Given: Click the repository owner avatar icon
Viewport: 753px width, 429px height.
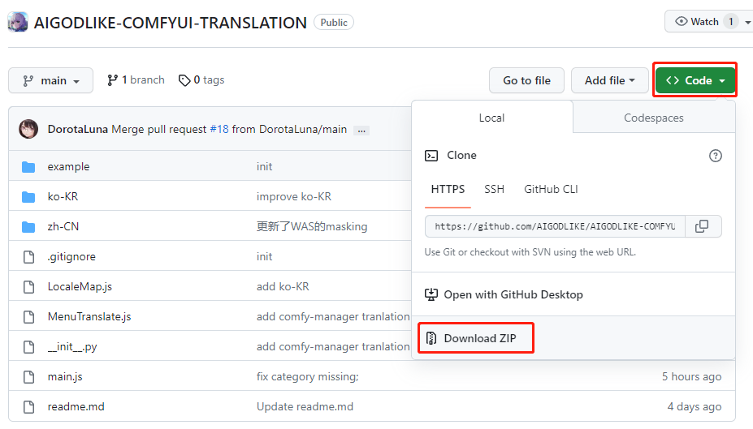Looking at the screenshot, I should point(18,22).
